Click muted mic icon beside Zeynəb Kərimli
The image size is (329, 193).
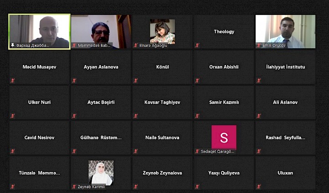pyautogui.click(x=74, y=187)
